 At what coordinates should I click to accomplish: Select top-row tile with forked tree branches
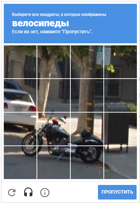click(x=53, y=62)
